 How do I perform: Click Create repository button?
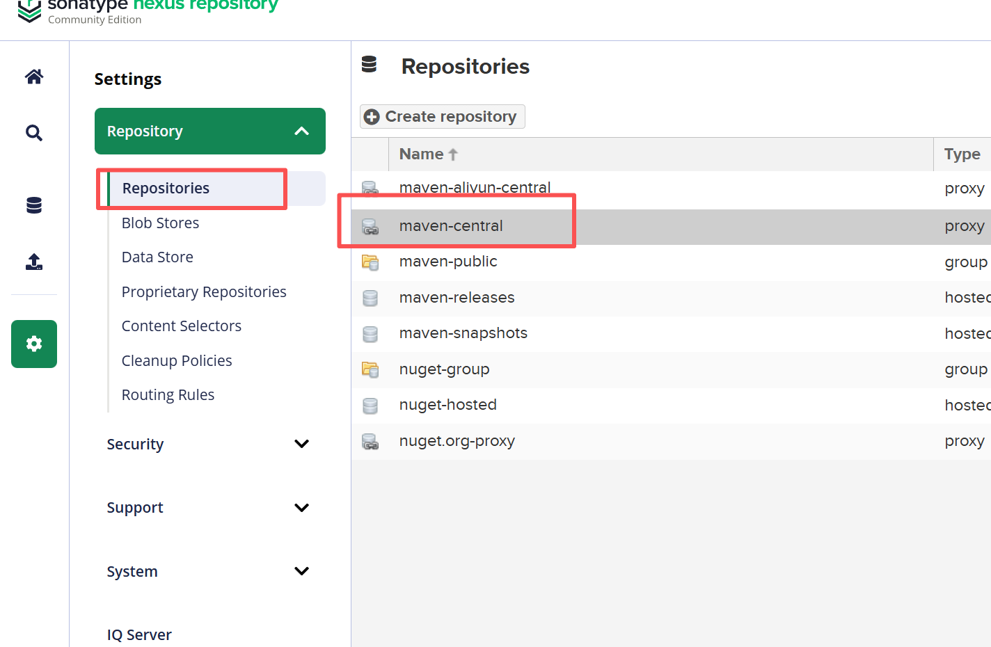443,117
